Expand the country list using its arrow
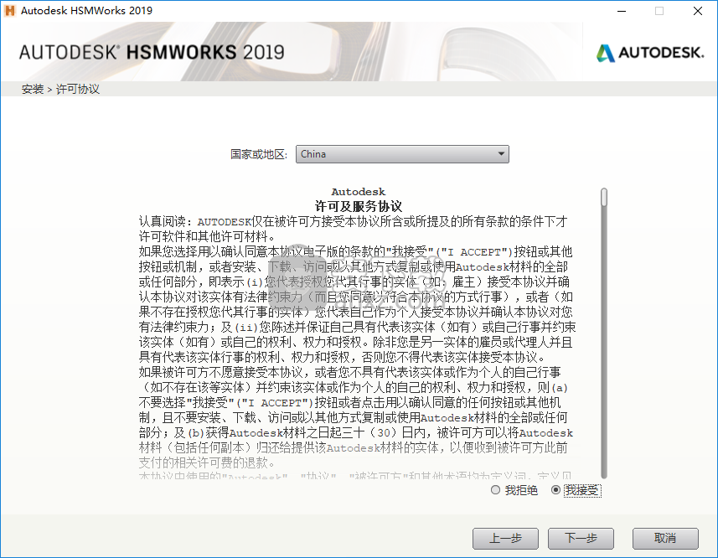718x558 pixels. [x=501, y=154]
